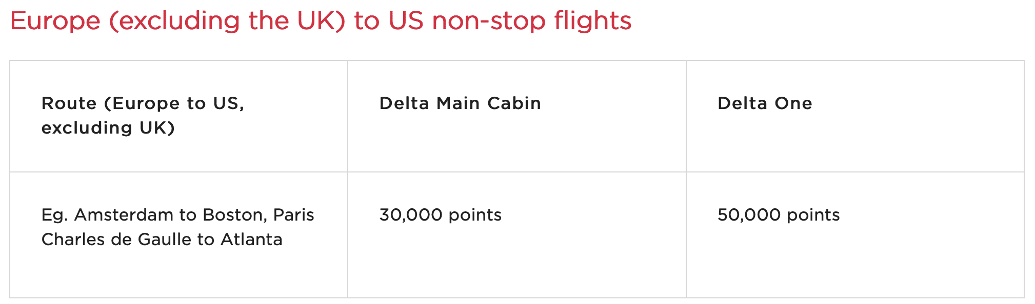The image size is (1035, 304).
Task: Select the 50,000 points cell
Action: click(854, 234)
